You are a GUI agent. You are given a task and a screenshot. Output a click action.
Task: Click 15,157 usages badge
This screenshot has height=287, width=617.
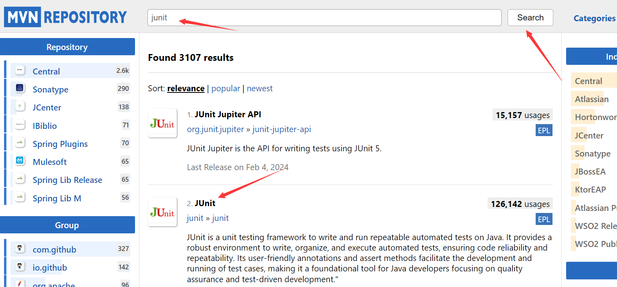coord(522,115)
